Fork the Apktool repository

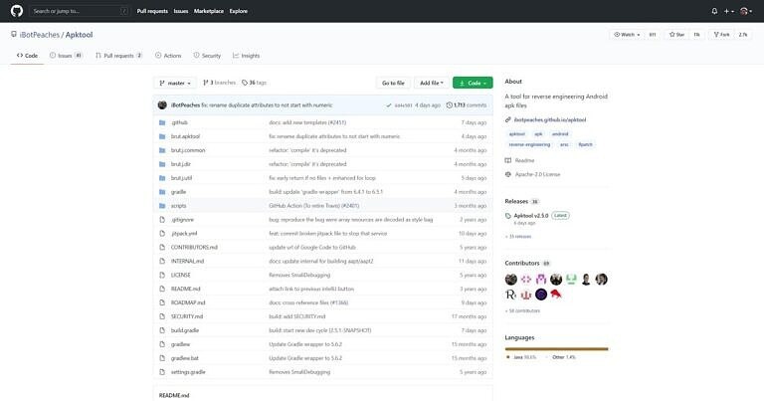point(721,35)
